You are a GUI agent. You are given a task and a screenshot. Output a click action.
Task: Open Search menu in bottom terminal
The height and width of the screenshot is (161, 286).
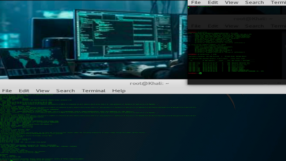[66, 91]
